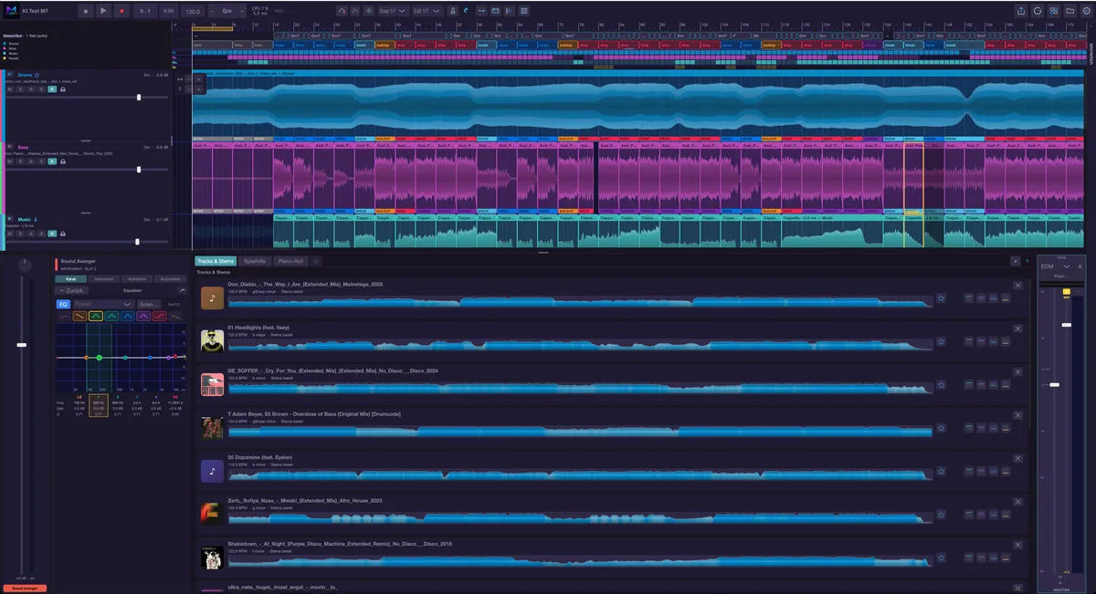Open the Tracks & Stems tab

[x=216, y=261]
